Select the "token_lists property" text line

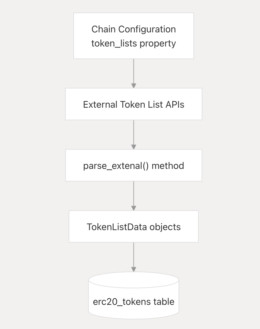click(x=134, y=44)
